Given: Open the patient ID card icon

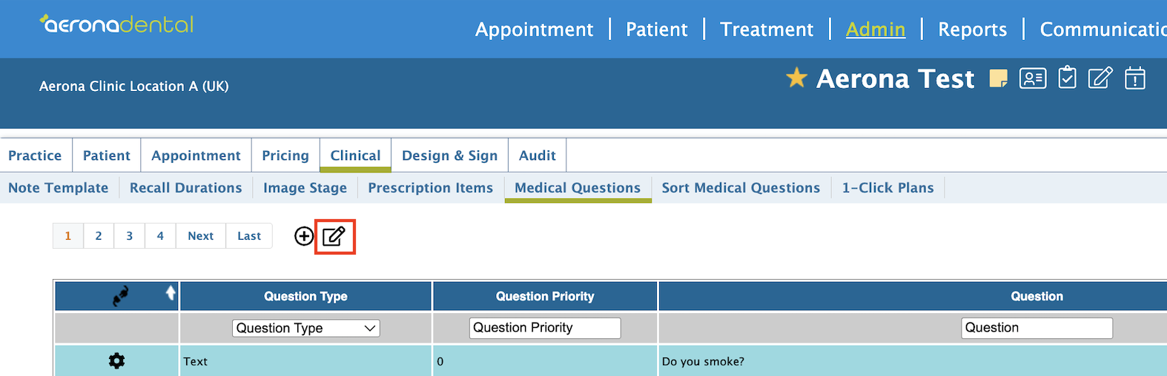Looking at the screenshot, I should [1033, 78].
